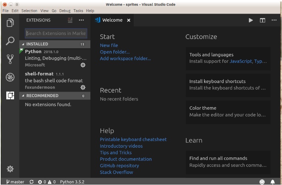This screenshot has width=282, height=185.
Task: Open Product documentation link
Action: [126, 159]
